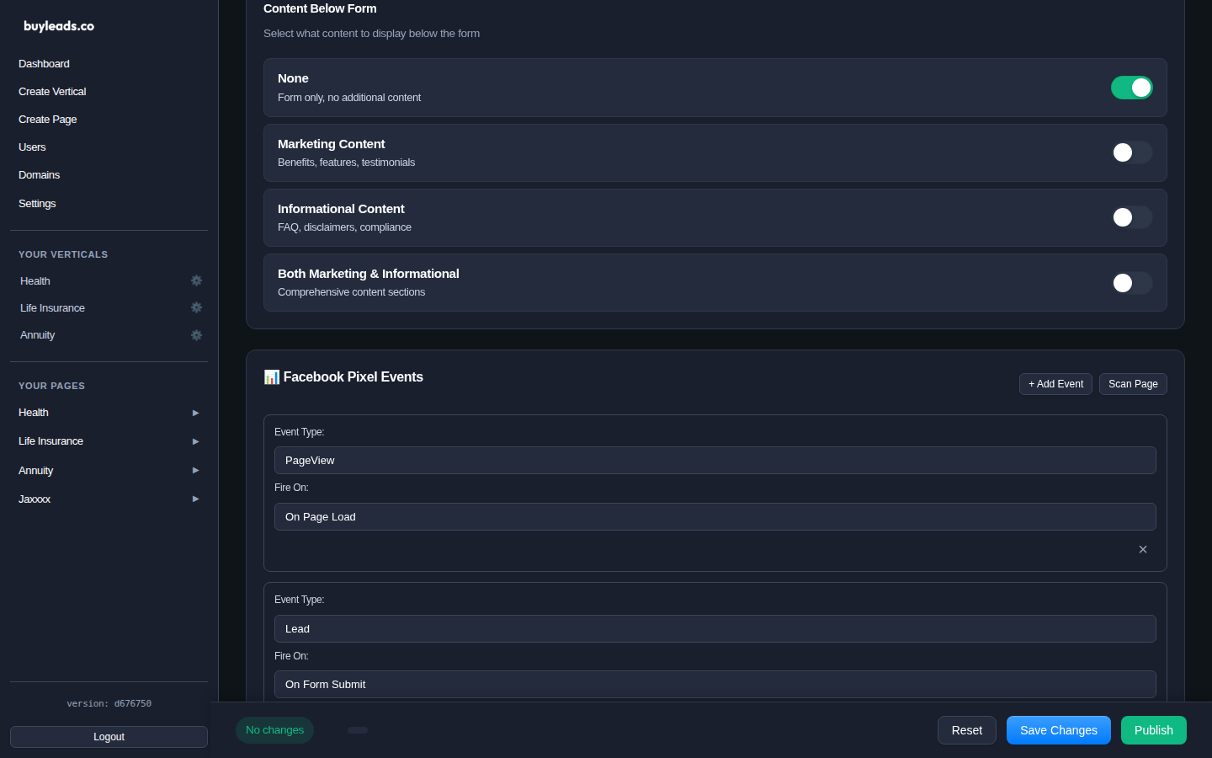Click the Scan Page button
Screen dimensions: 1212x758
click(1133, 384)
